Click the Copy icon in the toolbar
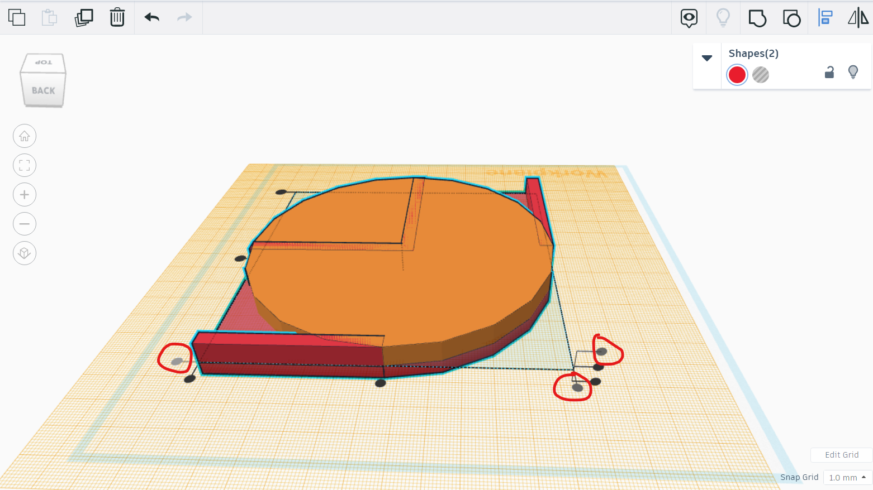 coord(17,17)
